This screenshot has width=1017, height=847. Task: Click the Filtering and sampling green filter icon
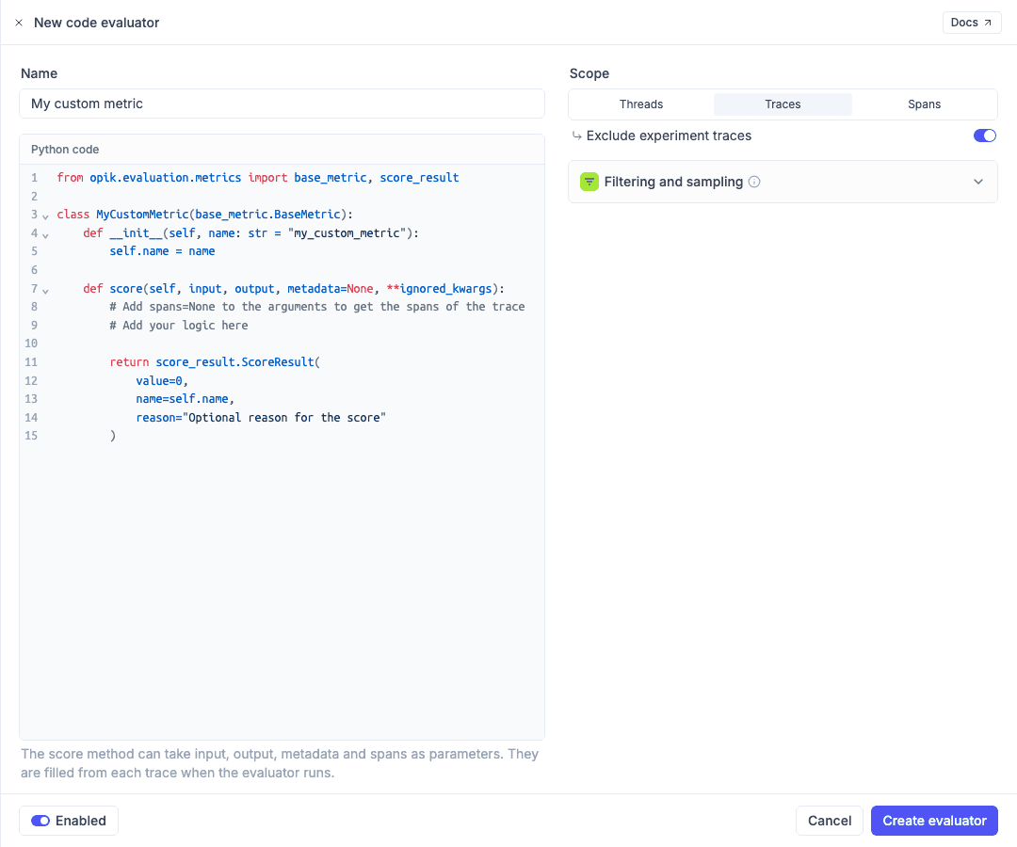589,182
